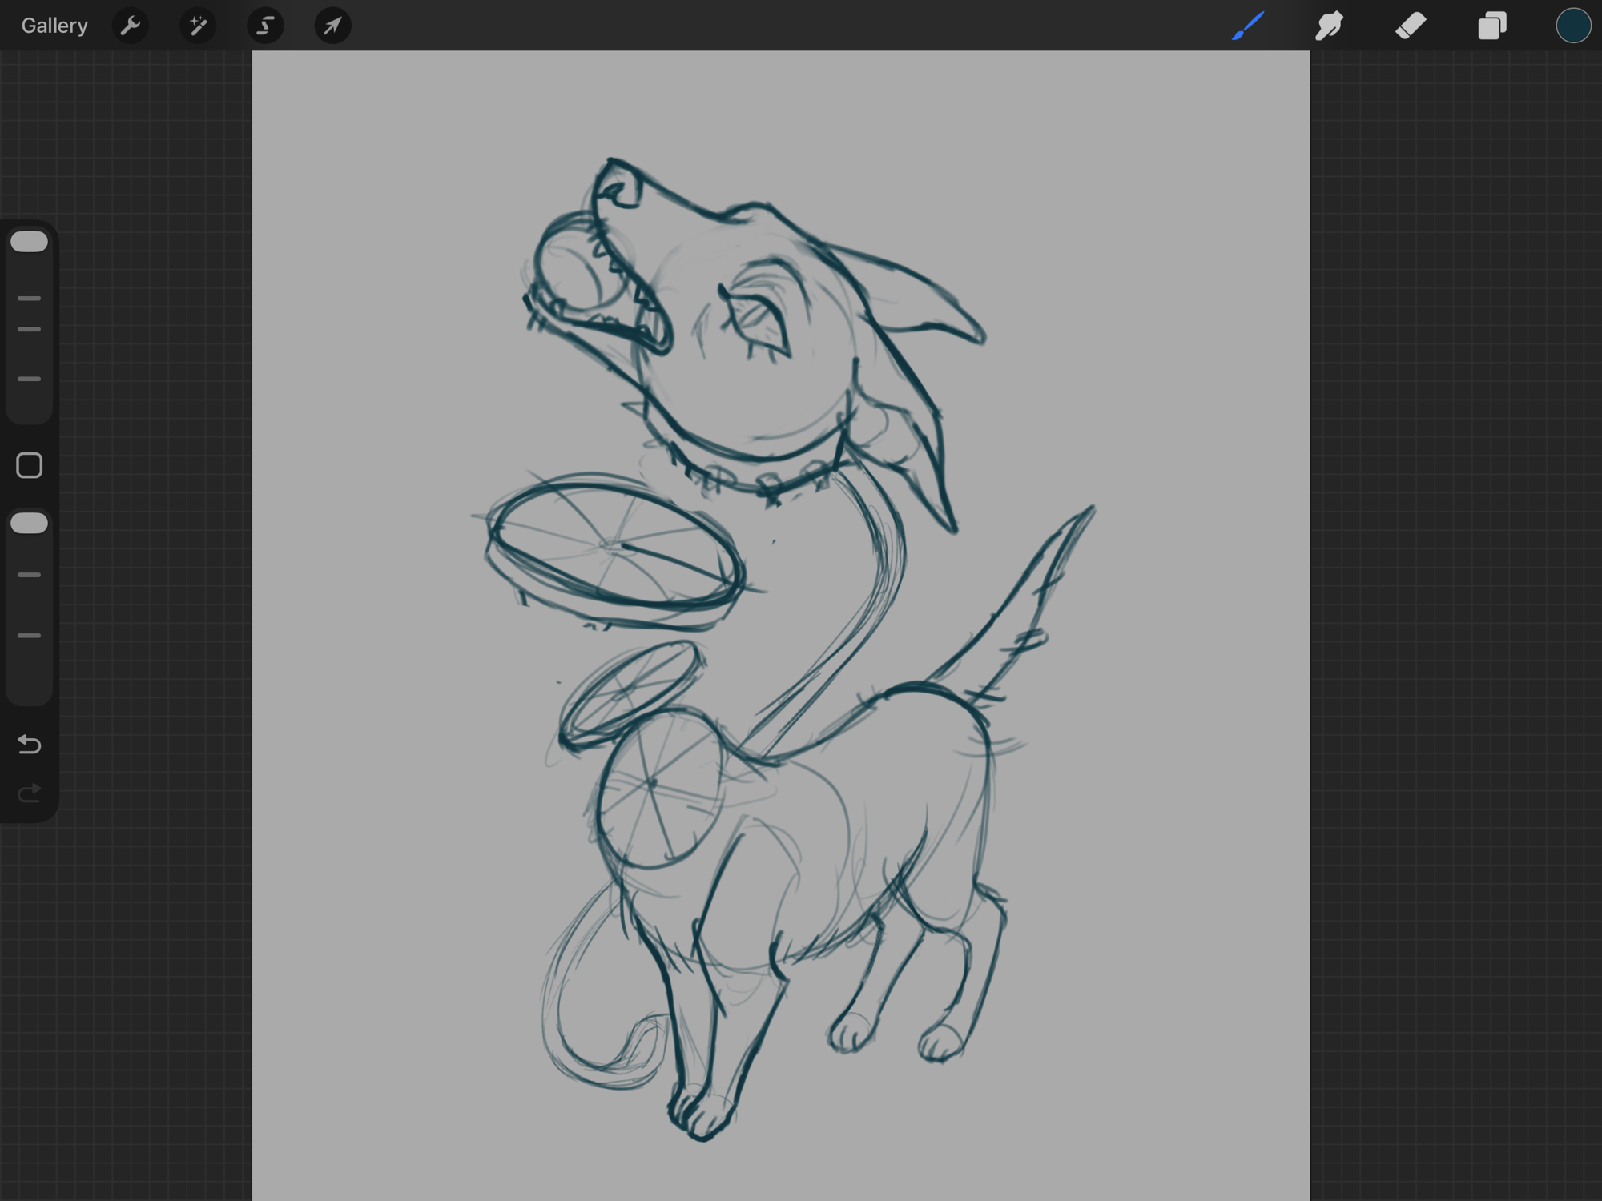Open the active color picker circle

click(1572, 26)
